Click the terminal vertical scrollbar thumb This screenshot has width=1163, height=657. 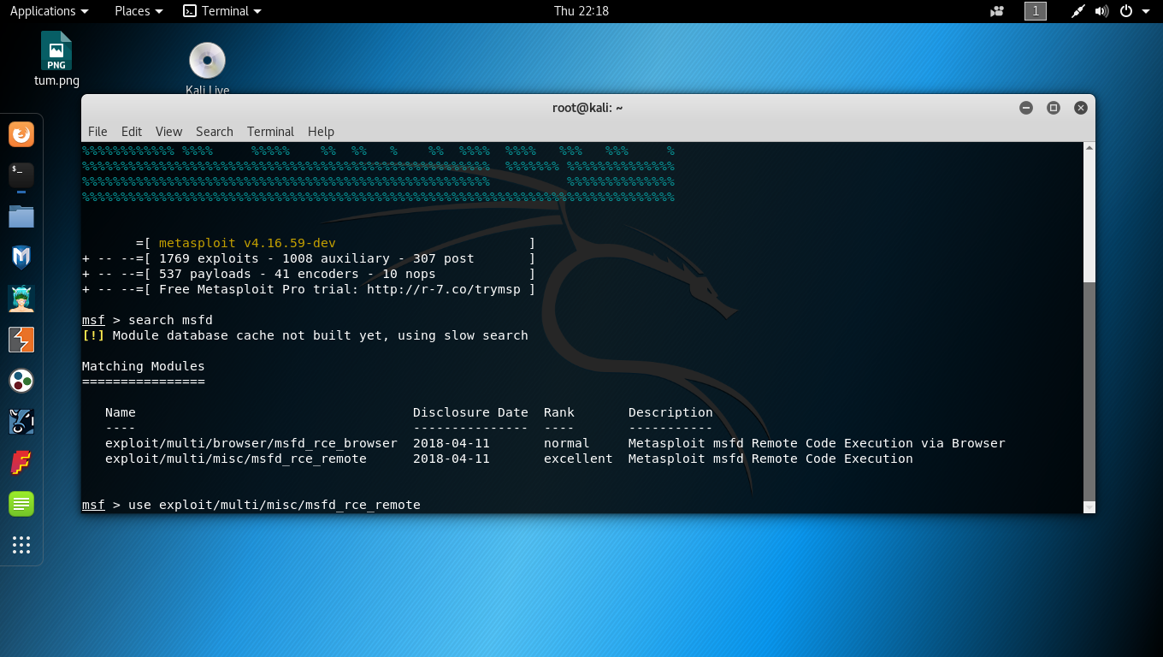(x=1089, y=390)
